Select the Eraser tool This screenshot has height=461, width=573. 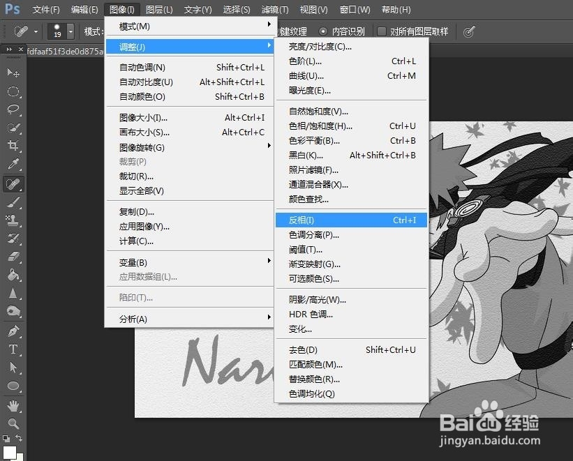13,257
